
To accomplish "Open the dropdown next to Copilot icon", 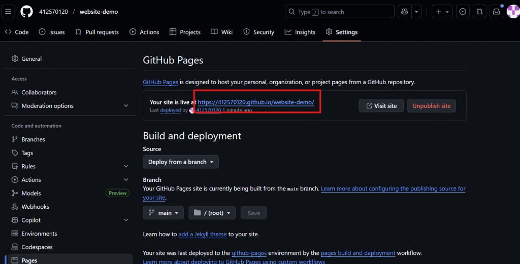I will (x=416, y=12).
